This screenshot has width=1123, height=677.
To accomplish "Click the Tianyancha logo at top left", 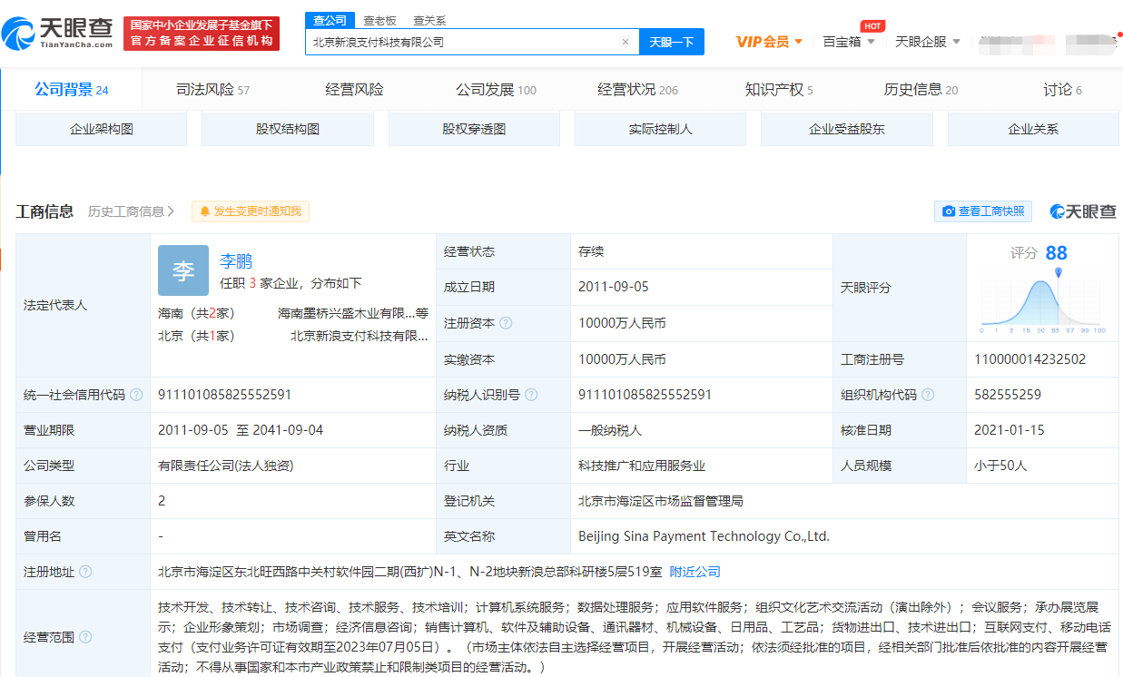I will click(57, 33).
